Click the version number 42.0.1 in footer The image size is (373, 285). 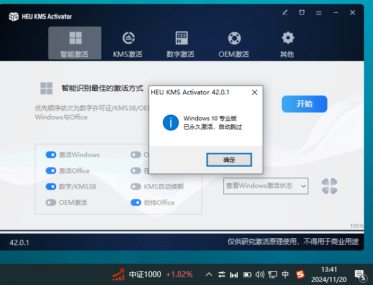coord(19,243)
